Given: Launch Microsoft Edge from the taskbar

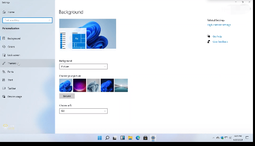Looking at the screenshot, I should pos(138,138).
